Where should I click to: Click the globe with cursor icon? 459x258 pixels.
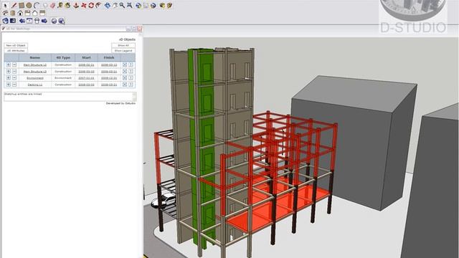point(62,21)
